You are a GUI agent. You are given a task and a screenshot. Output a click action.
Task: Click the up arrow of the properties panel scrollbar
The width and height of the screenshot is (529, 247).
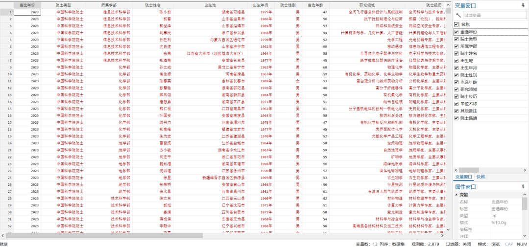(525, 195)
